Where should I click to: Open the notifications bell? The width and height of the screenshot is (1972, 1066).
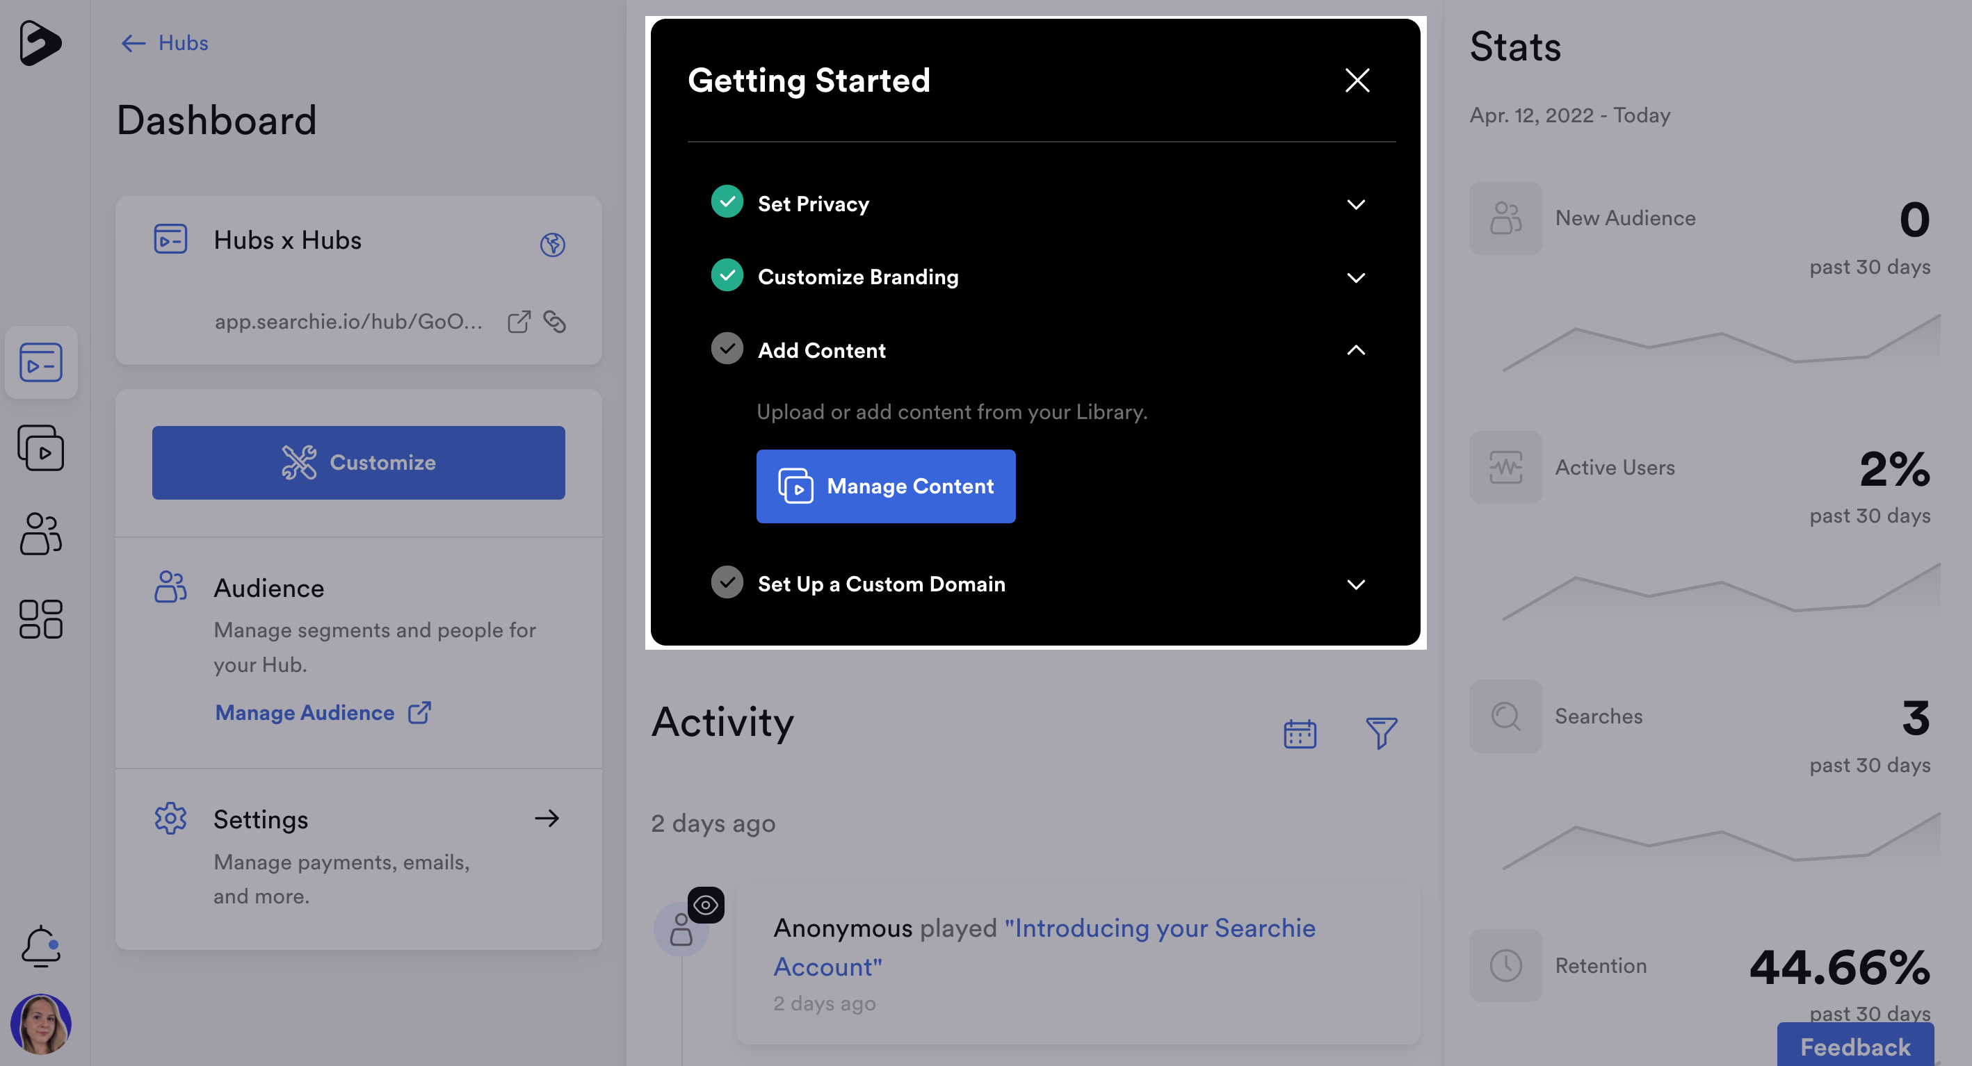tap(40, 946)
